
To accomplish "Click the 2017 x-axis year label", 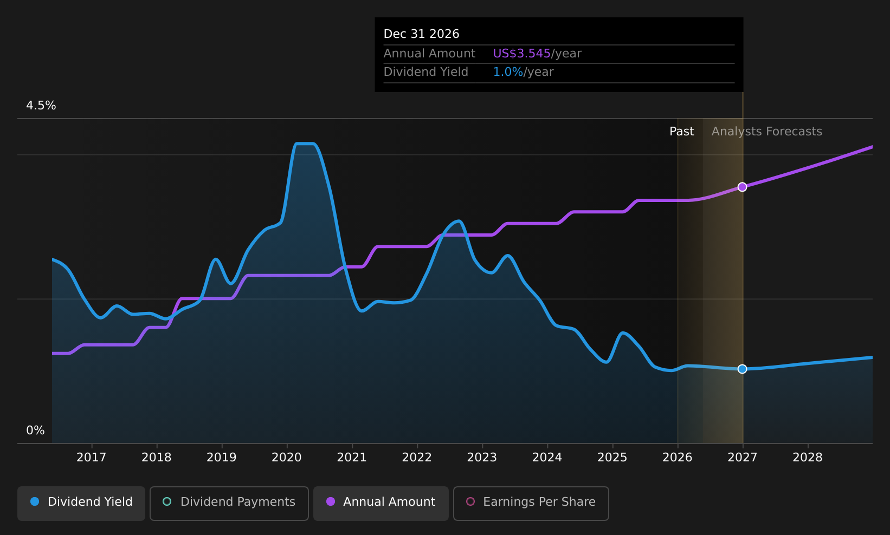I will coord(92,458).
